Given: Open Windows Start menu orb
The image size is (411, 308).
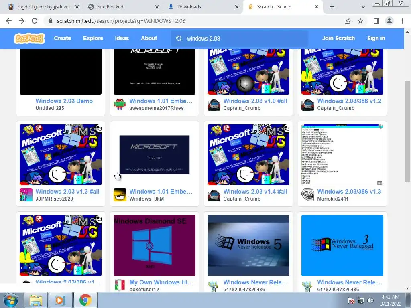Looking at the screenshot, I should 10,300.
